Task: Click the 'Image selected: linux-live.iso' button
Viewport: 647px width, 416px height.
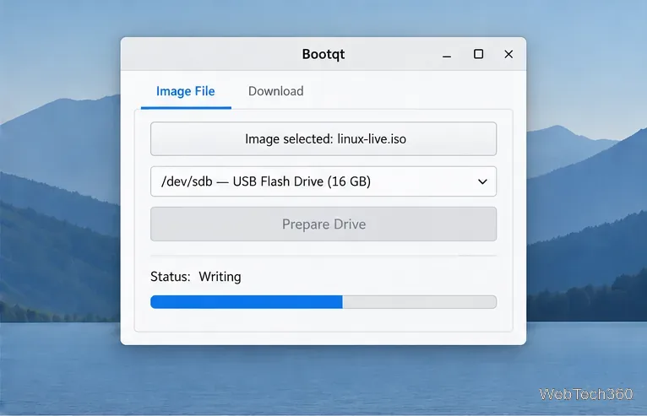Action: [323, 139]
